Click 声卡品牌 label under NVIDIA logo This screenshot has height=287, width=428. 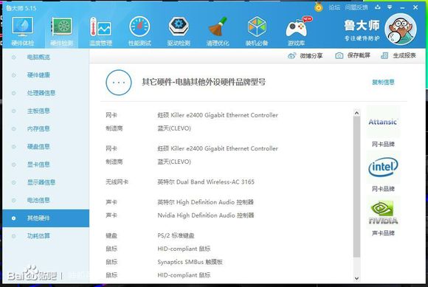[x=383, y=233]
